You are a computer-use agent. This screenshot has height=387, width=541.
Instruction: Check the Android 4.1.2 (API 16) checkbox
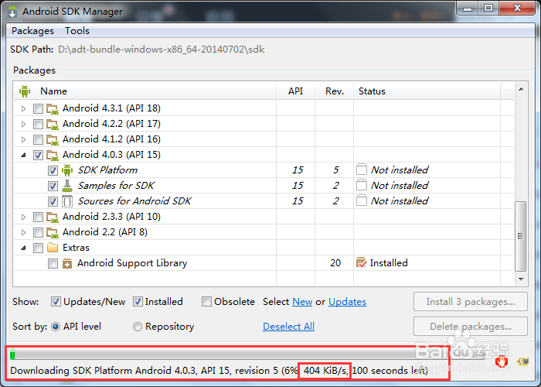click(38, 140)
